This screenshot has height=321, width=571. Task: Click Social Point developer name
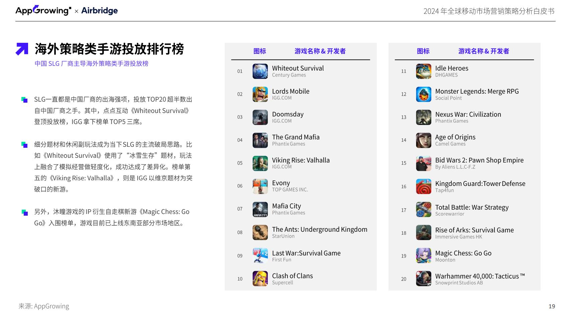tap(448, 98)
